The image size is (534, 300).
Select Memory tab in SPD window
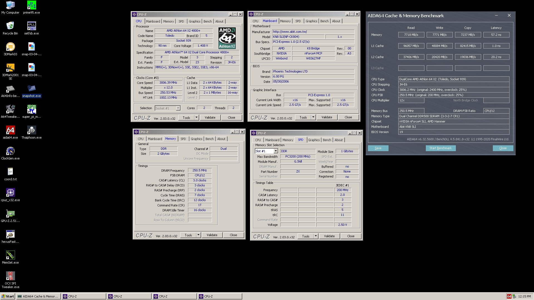coord(288,140)
